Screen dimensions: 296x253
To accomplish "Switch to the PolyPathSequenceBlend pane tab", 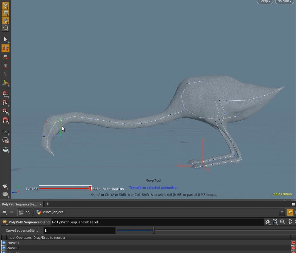I will (x=19, y=204).
